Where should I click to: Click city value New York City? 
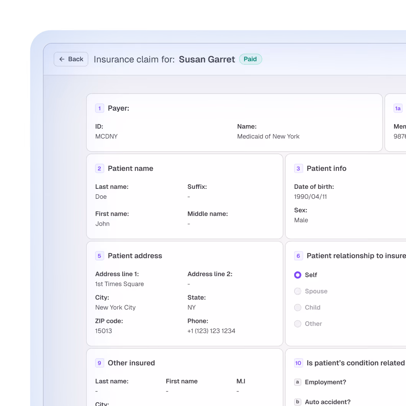(116, 308)
